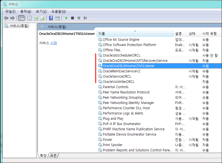
Task: Click the Refresh toolbar icon
Action: (x=36, y=18)
